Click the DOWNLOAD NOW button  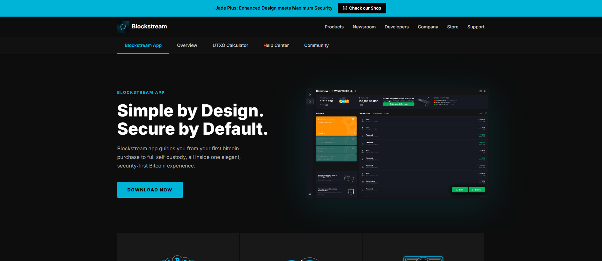(150, 190)
